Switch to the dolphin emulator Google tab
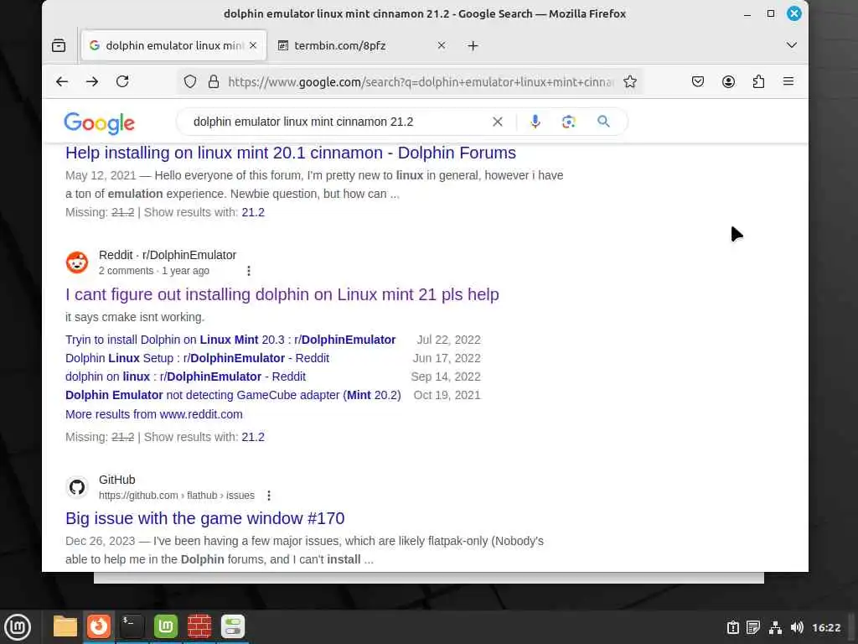The image size is (858, 644). pyautogui.click(x=173, y=45)
